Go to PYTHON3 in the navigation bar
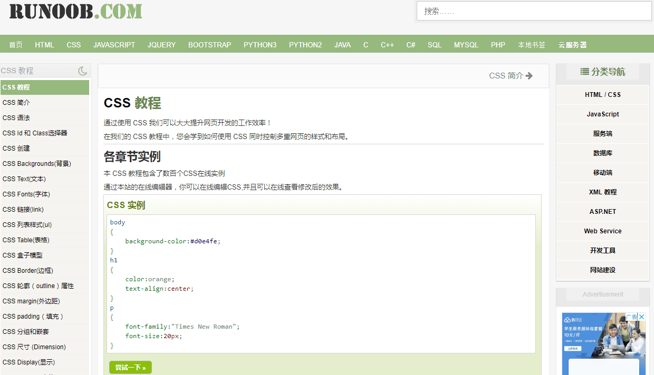The image size is (654, 375). (260, 45)
